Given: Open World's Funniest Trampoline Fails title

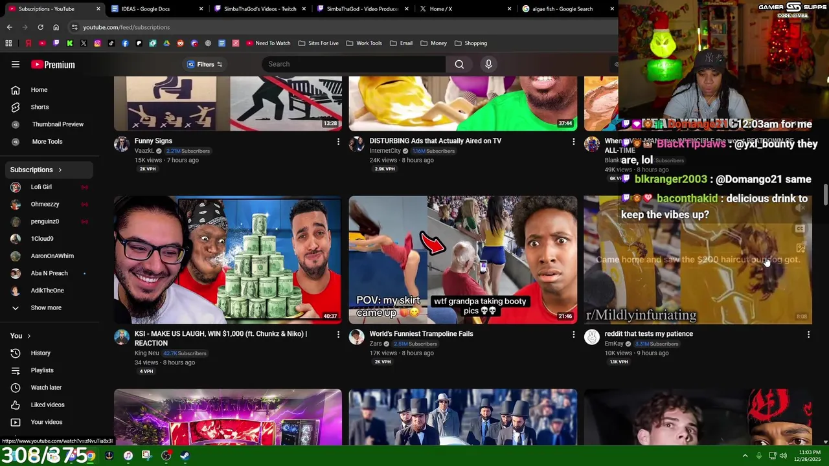Looking at the screenshot, I should [x=421, y=334].
